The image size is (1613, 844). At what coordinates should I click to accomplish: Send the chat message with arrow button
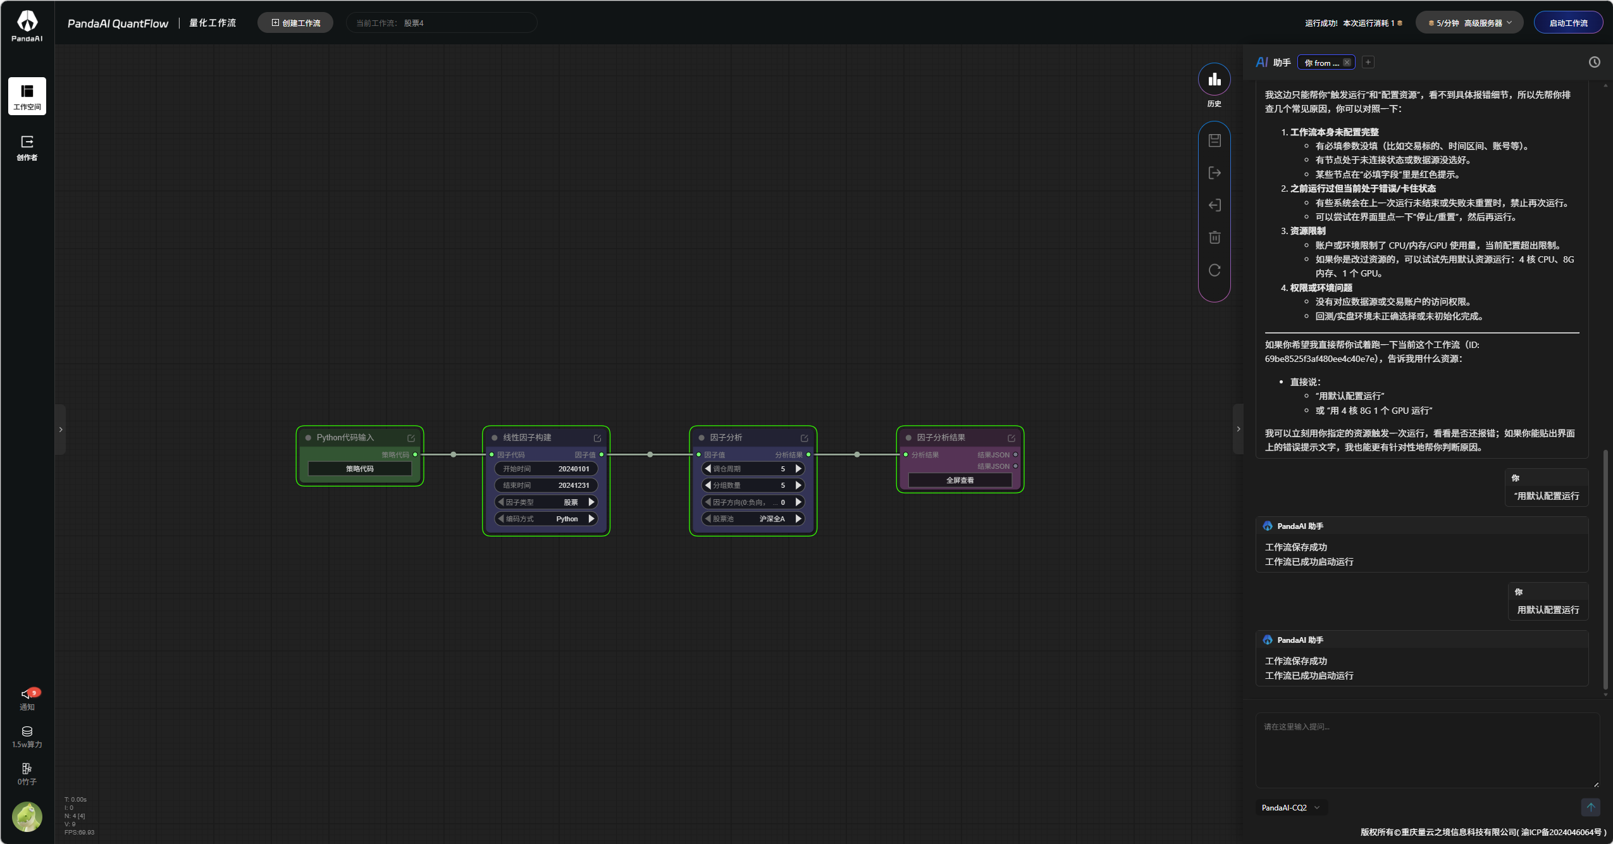click(x=1590, y=807)
